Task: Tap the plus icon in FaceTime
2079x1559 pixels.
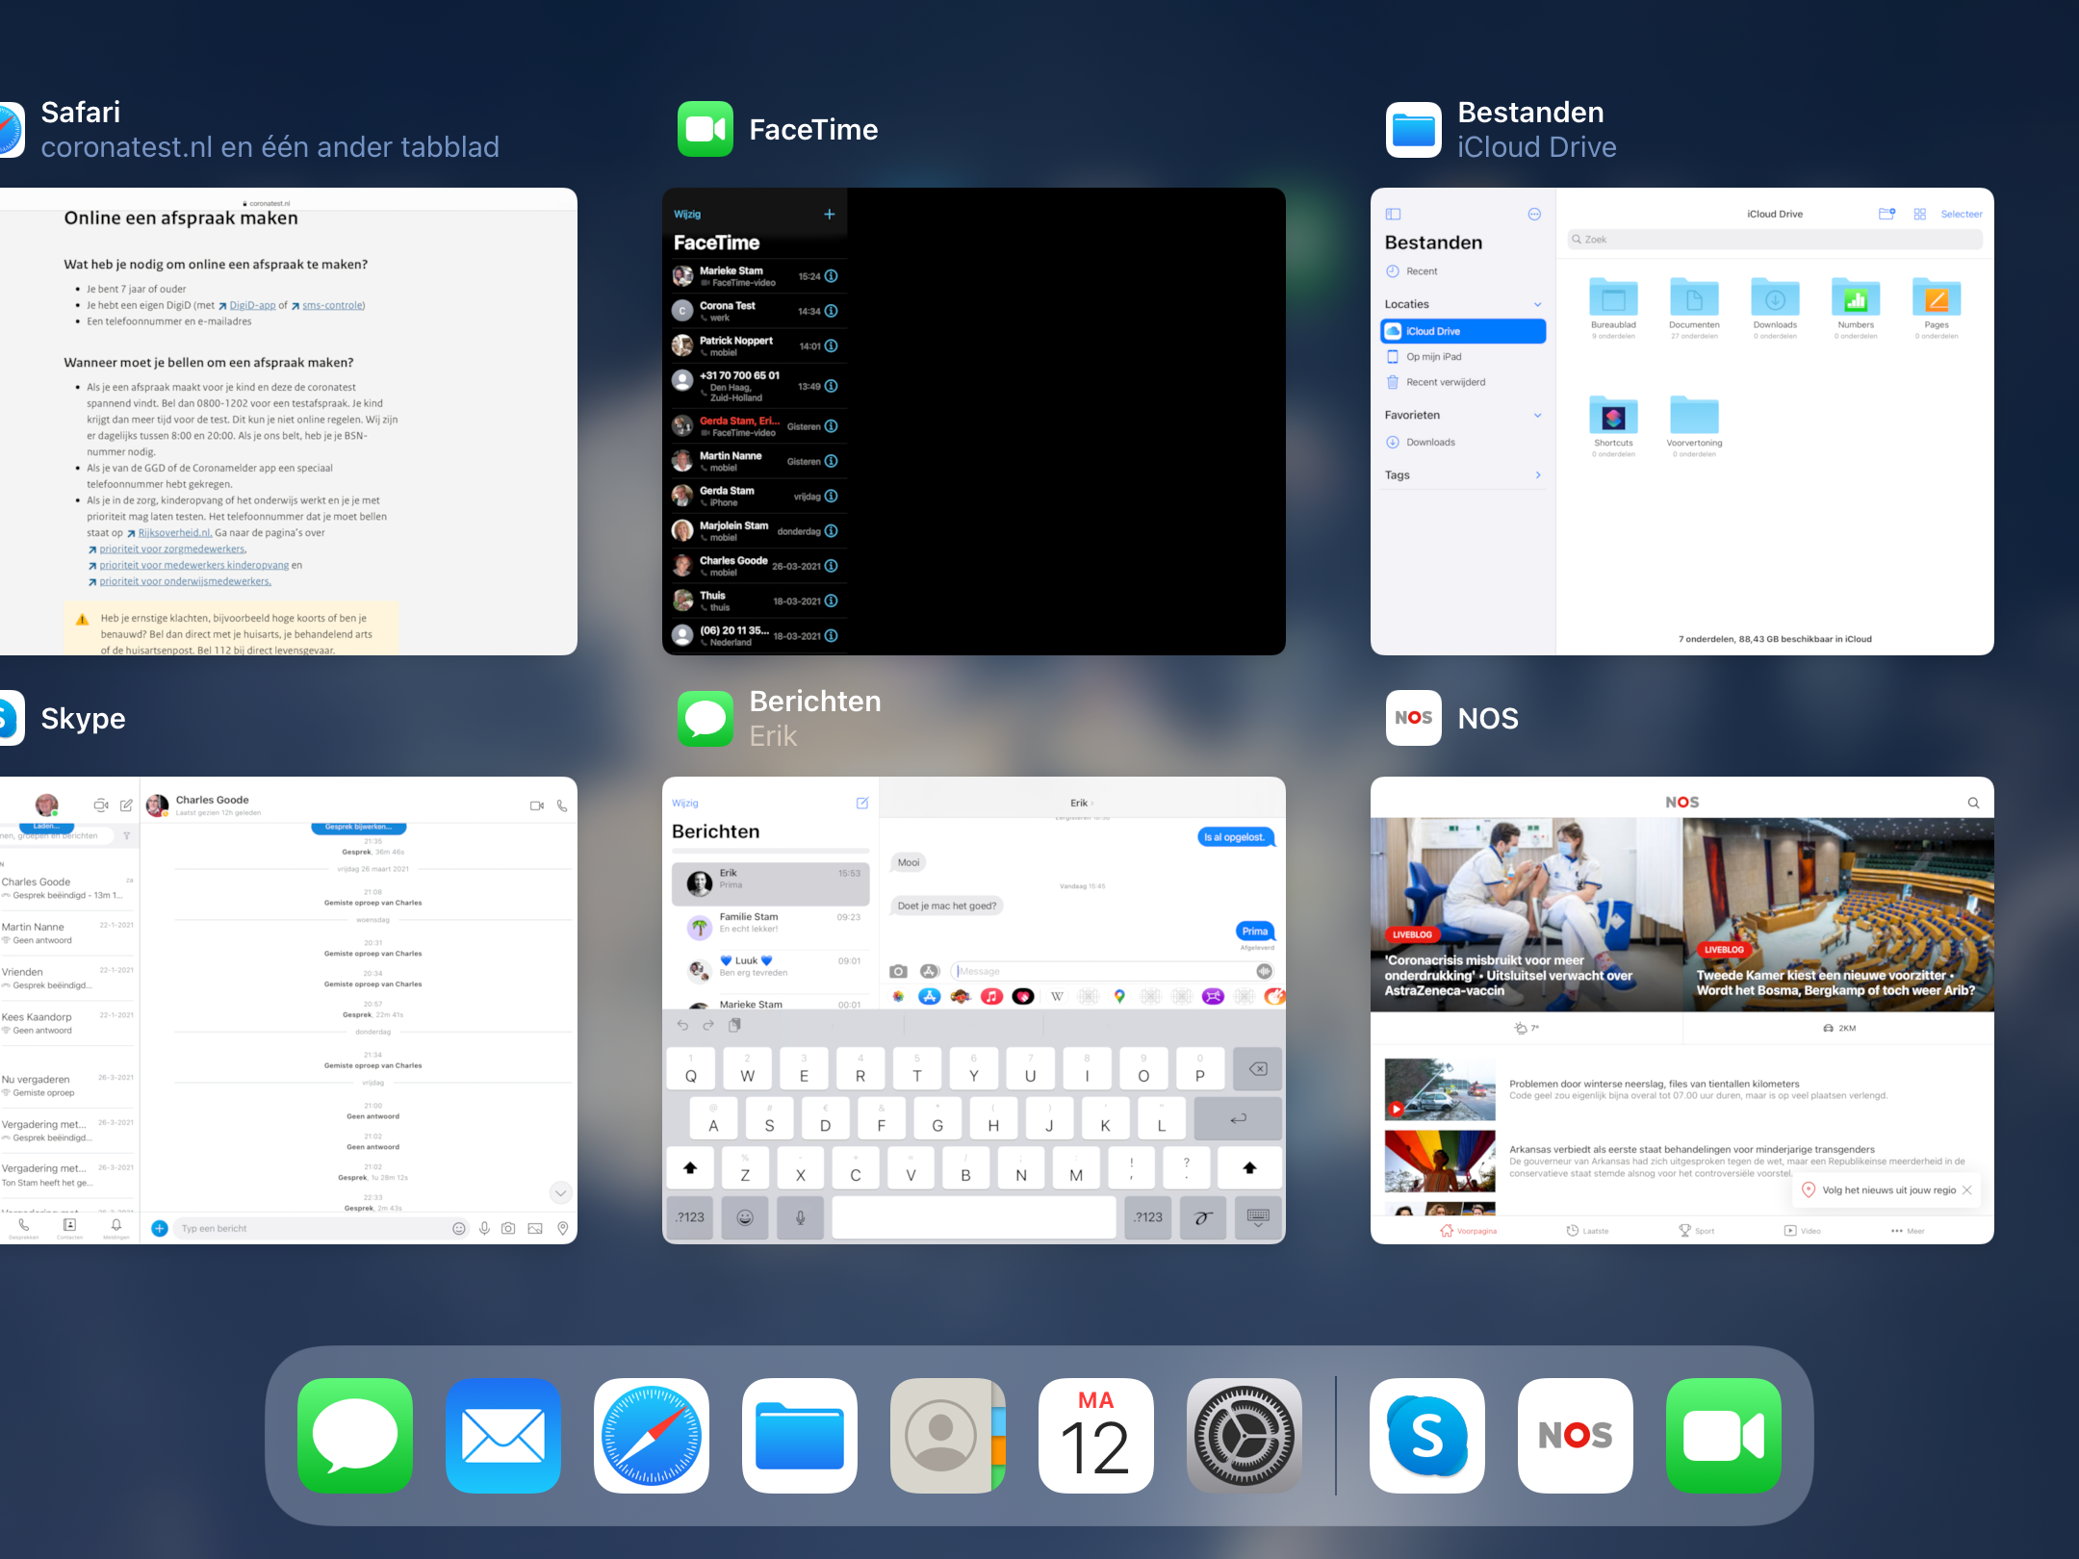Action: [x=829, y=214]
